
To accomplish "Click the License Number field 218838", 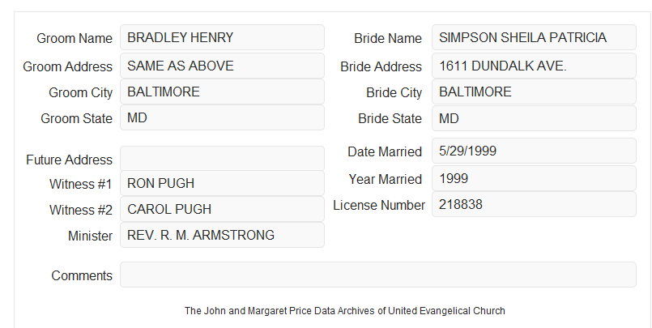I will point(534,204).
